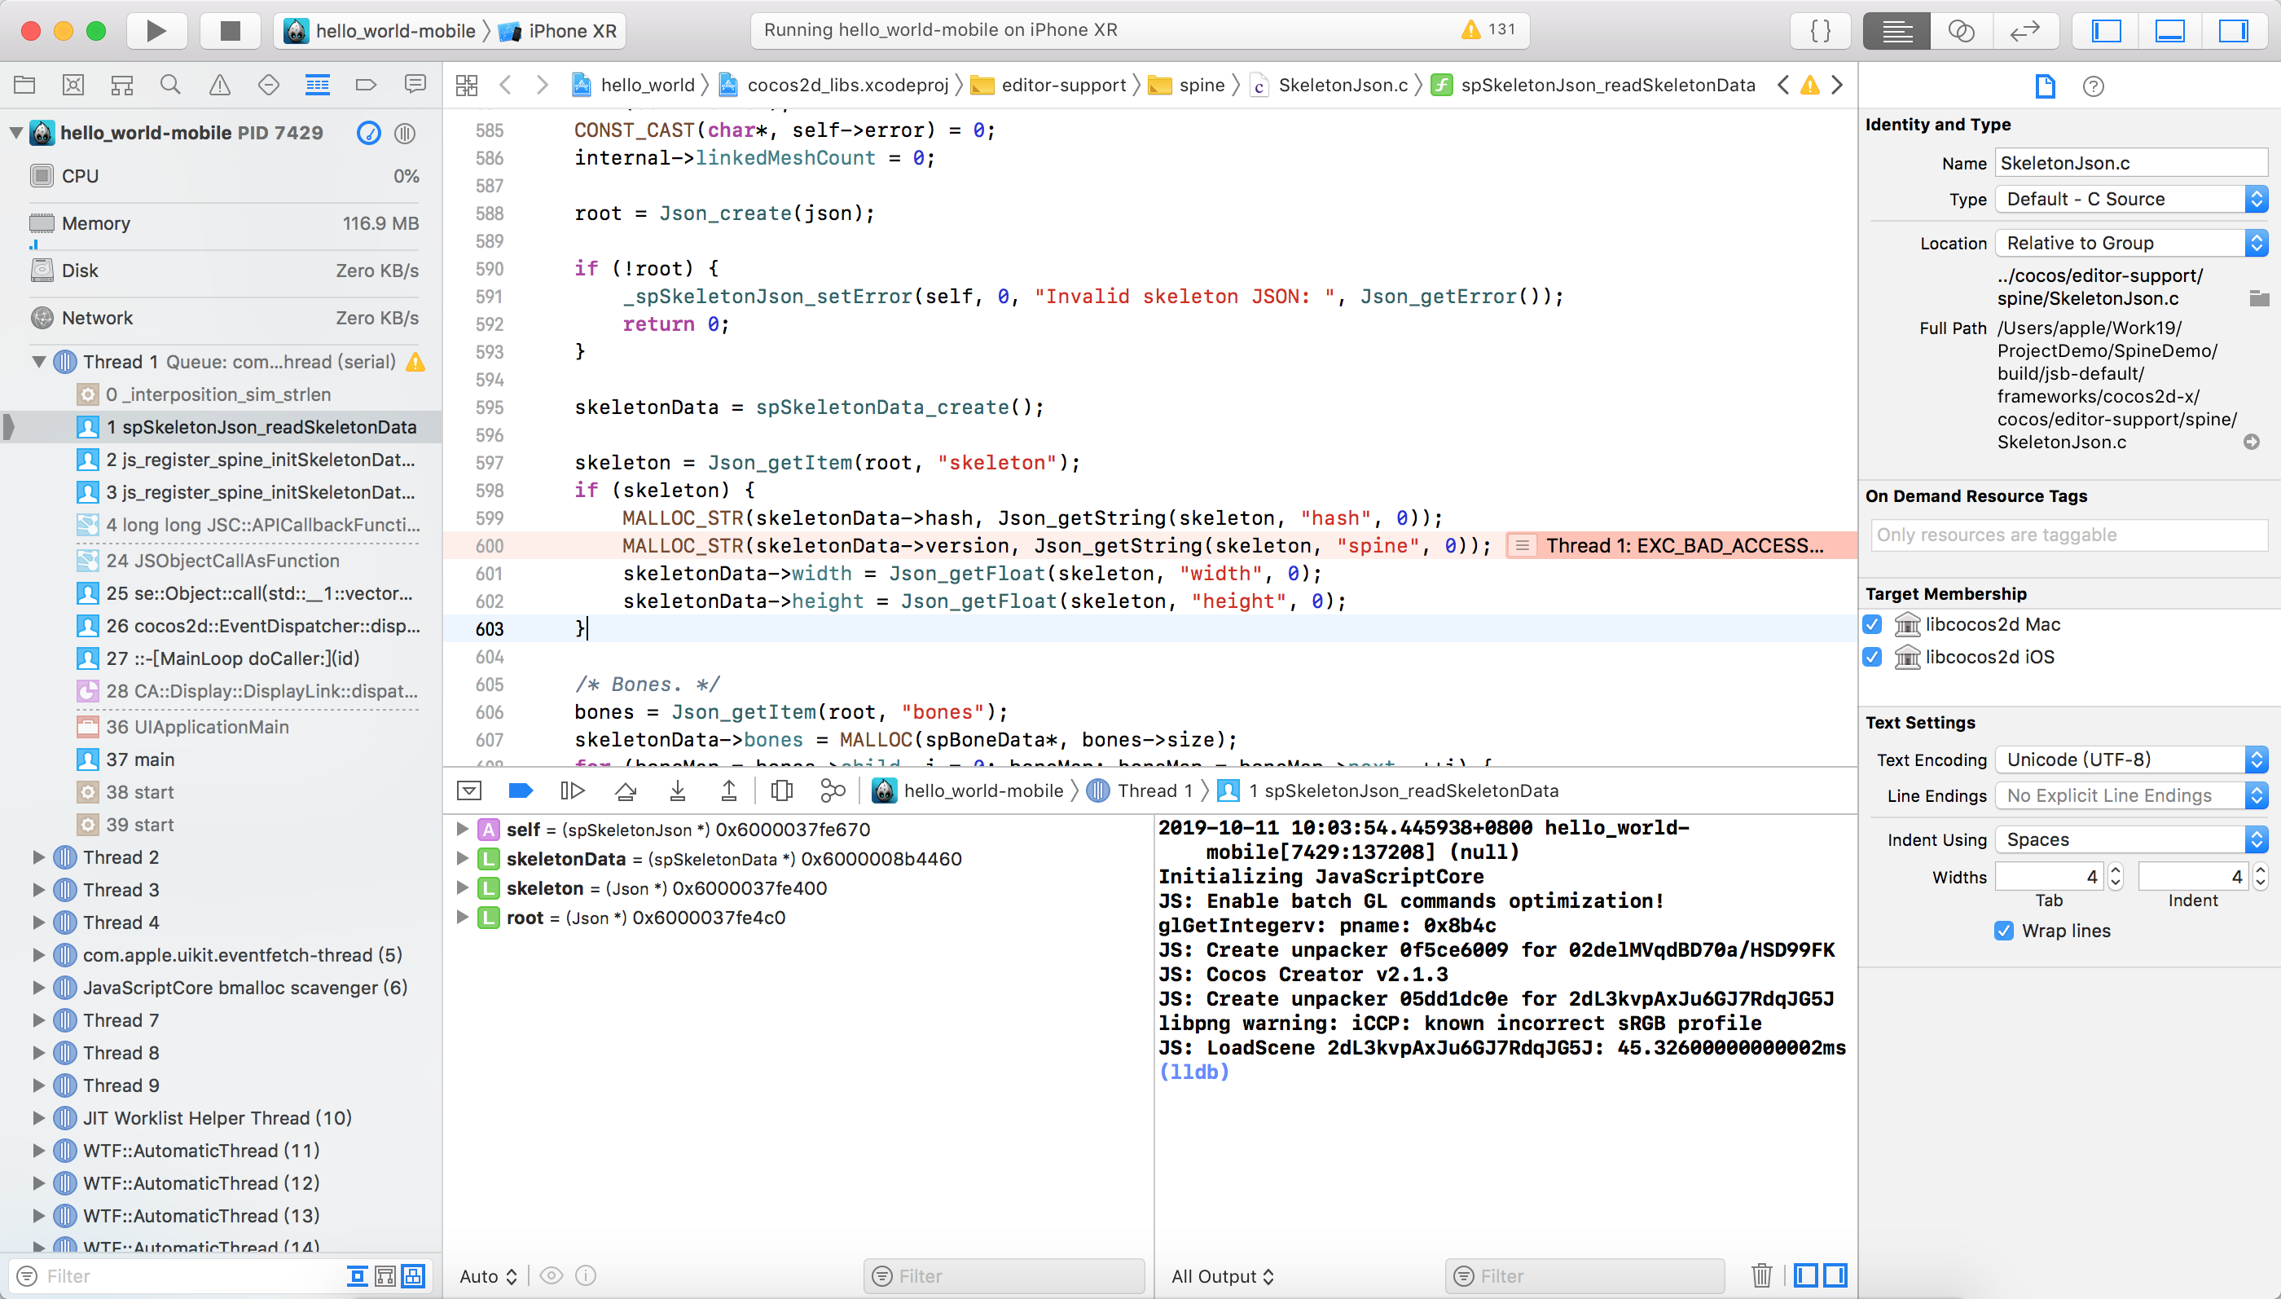Open the Debug Memory Graph icon
The image size is (2281, 1299).
click(832, 790)
